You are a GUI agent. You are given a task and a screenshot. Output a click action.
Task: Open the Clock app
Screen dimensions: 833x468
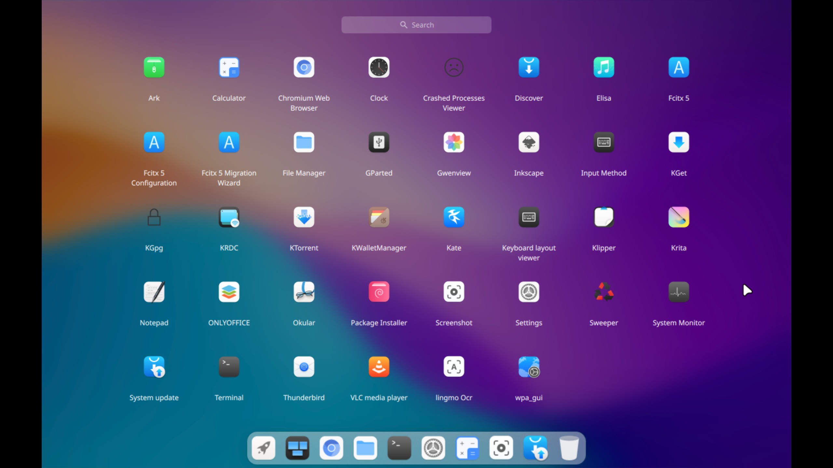[379, 68]
